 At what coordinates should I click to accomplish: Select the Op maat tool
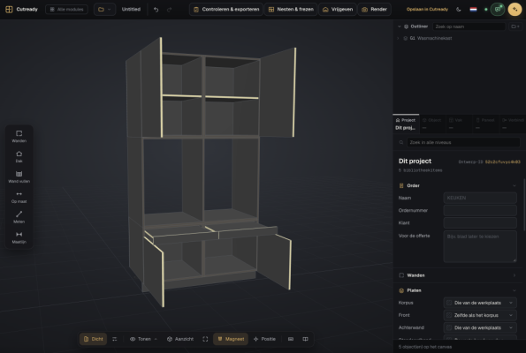[x=19, y=197]
